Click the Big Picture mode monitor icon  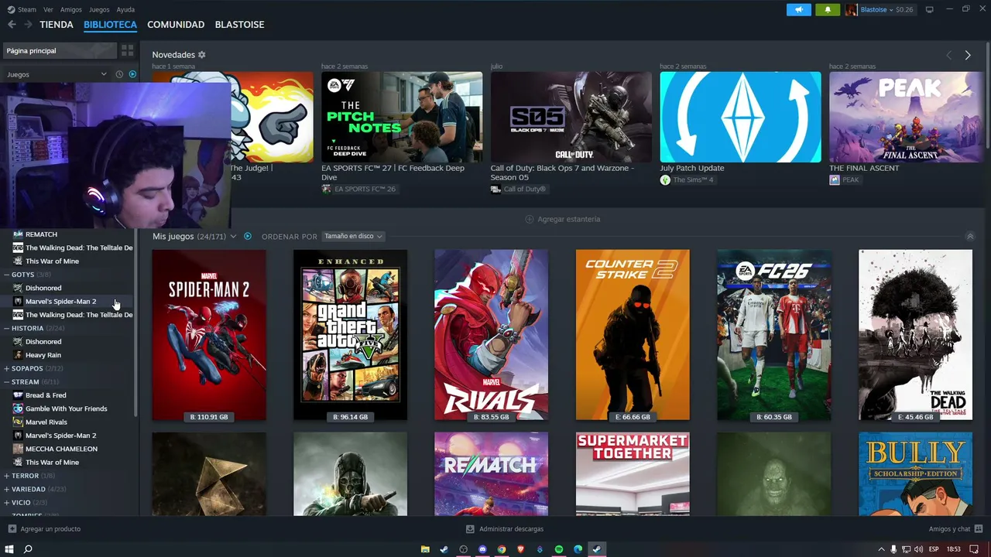pyautogui.click(x=930, y=9)
